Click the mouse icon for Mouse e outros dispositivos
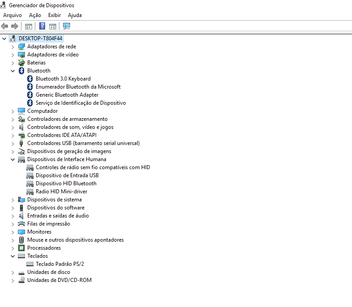Viewport: 352px width, 307px height. 21,240
